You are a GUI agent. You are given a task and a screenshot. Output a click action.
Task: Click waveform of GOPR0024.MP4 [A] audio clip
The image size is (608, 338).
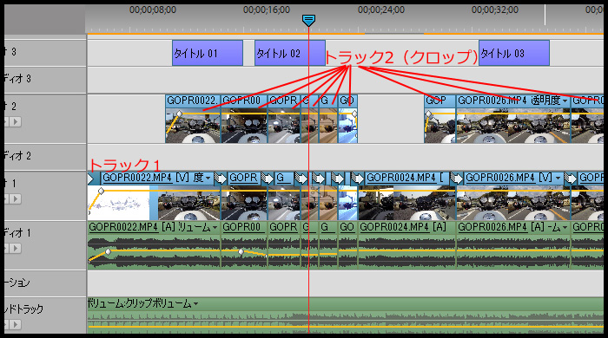(x=406, y=251)
